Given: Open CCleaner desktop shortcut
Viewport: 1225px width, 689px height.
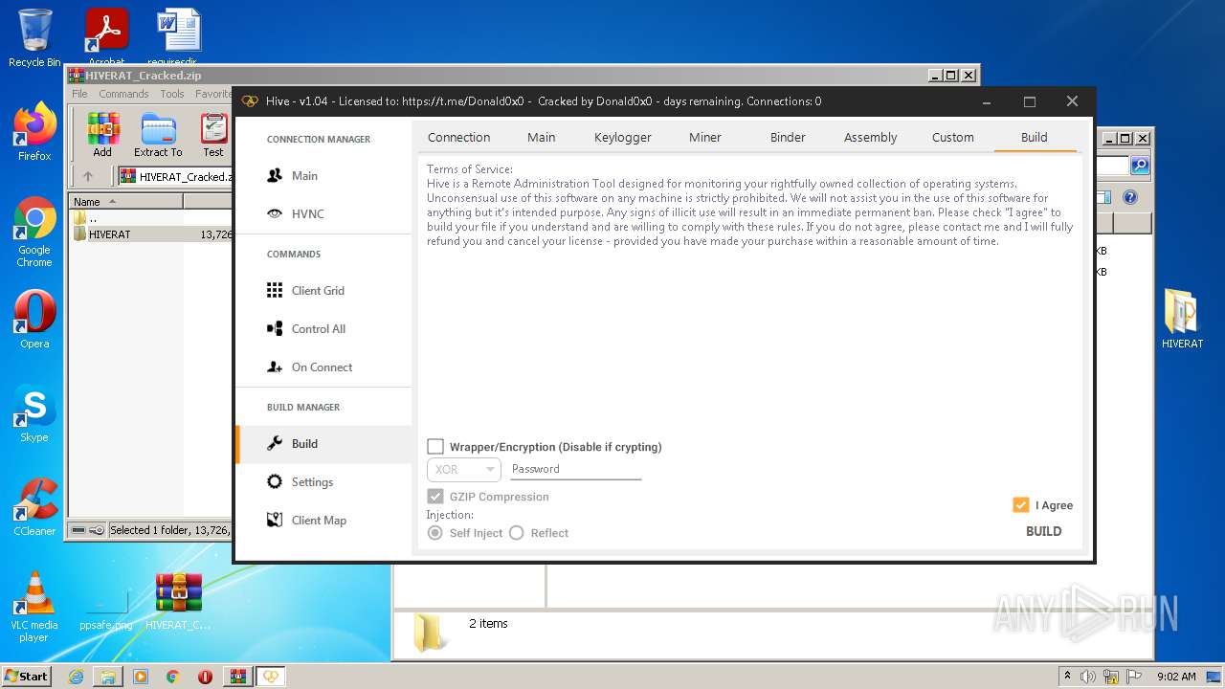Looking at the screenshot, I should coord(34,508).
